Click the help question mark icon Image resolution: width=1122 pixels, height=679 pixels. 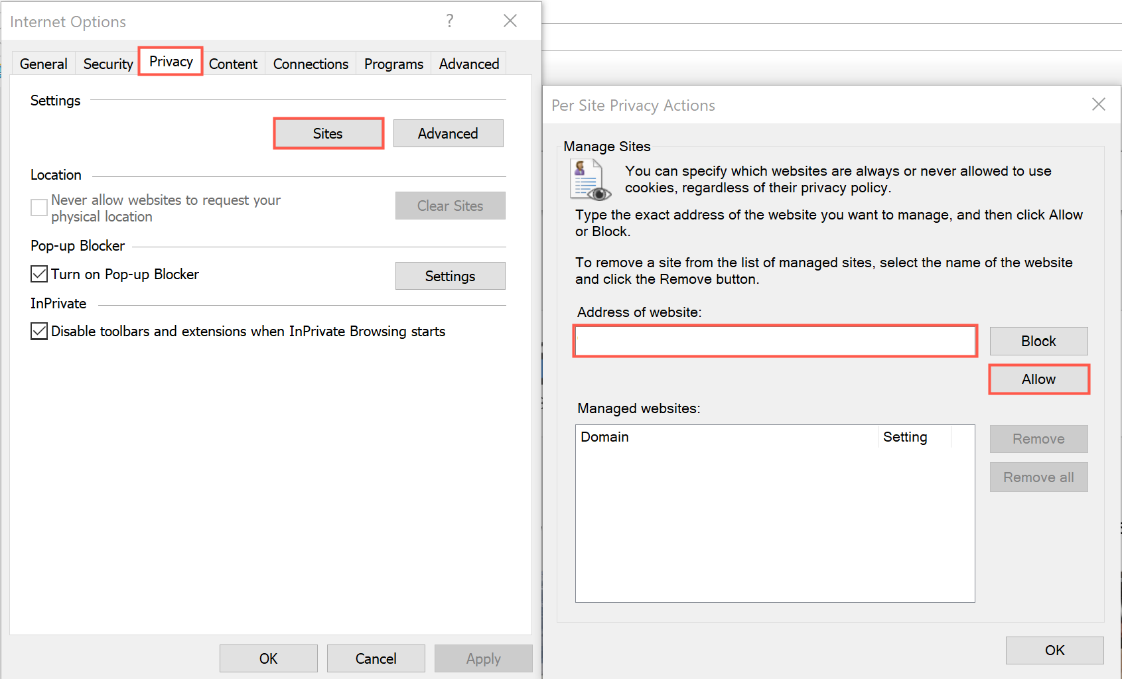450,21
